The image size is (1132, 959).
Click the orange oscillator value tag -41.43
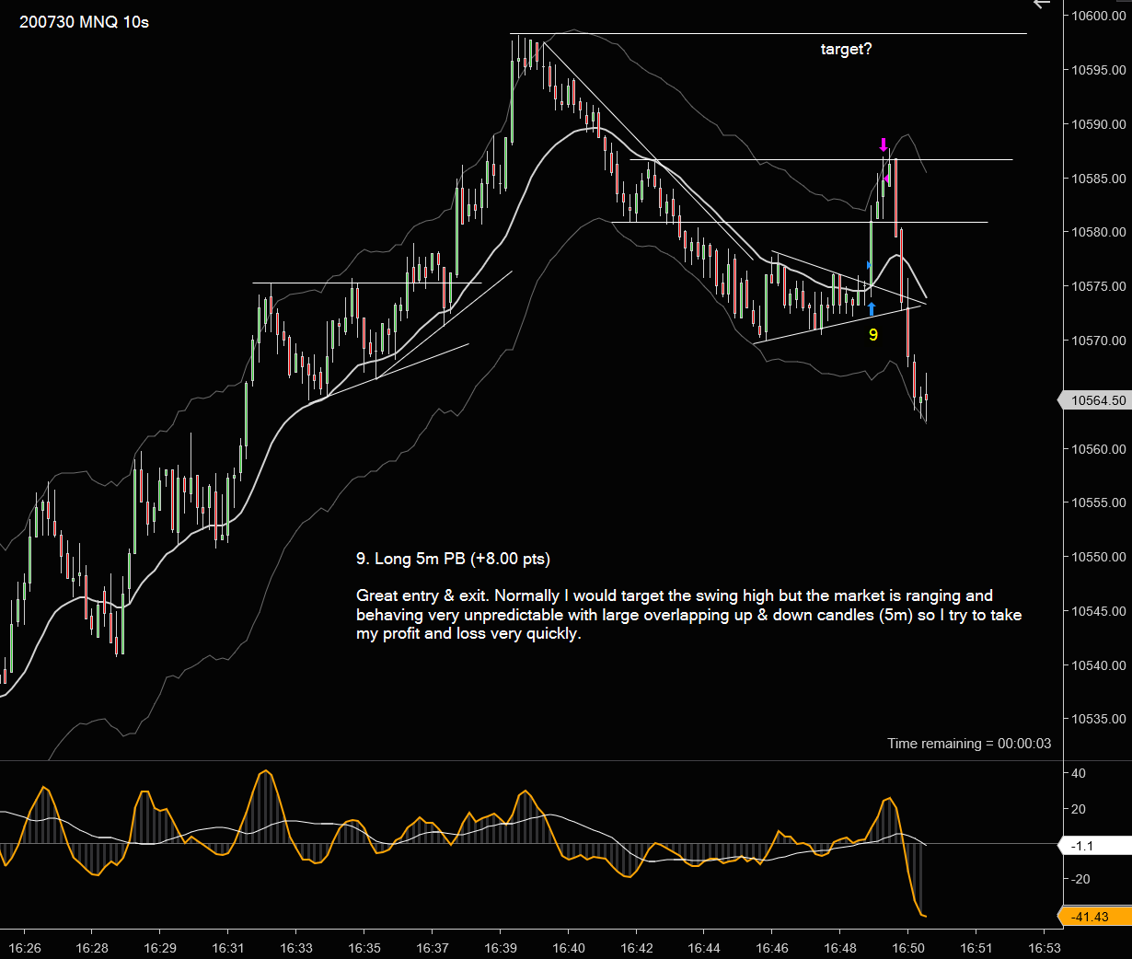click(1095, 917)
